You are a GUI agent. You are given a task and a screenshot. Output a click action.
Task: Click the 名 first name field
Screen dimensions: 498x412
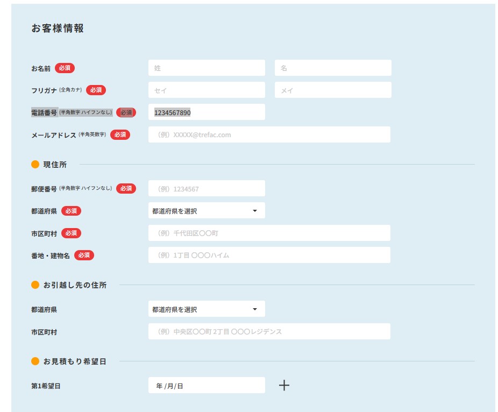pos(333,68)
